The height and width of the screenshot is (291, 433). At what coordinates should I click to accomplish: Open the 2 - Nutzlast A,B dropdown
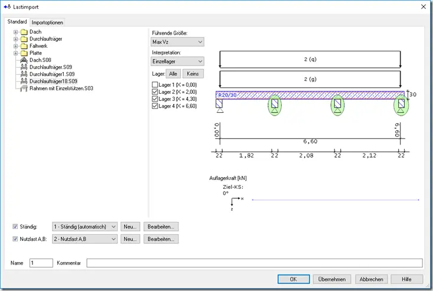tap(84, 239)
